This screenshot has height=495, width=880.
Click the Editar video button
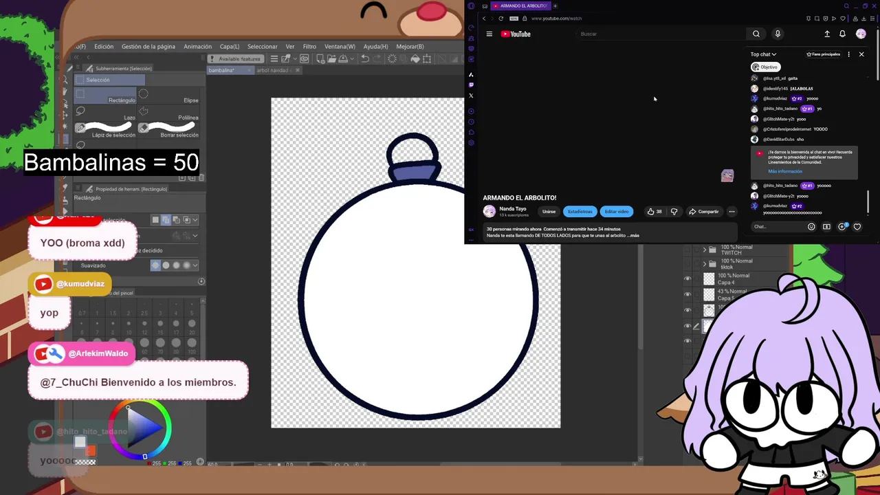tap(617, 212)
